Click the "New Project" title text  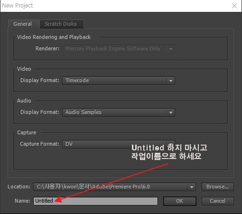pos(18,6)
